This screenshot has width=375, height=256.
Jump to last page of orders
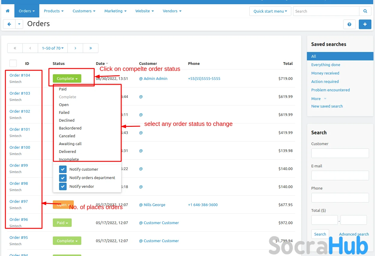pos(91,48)
